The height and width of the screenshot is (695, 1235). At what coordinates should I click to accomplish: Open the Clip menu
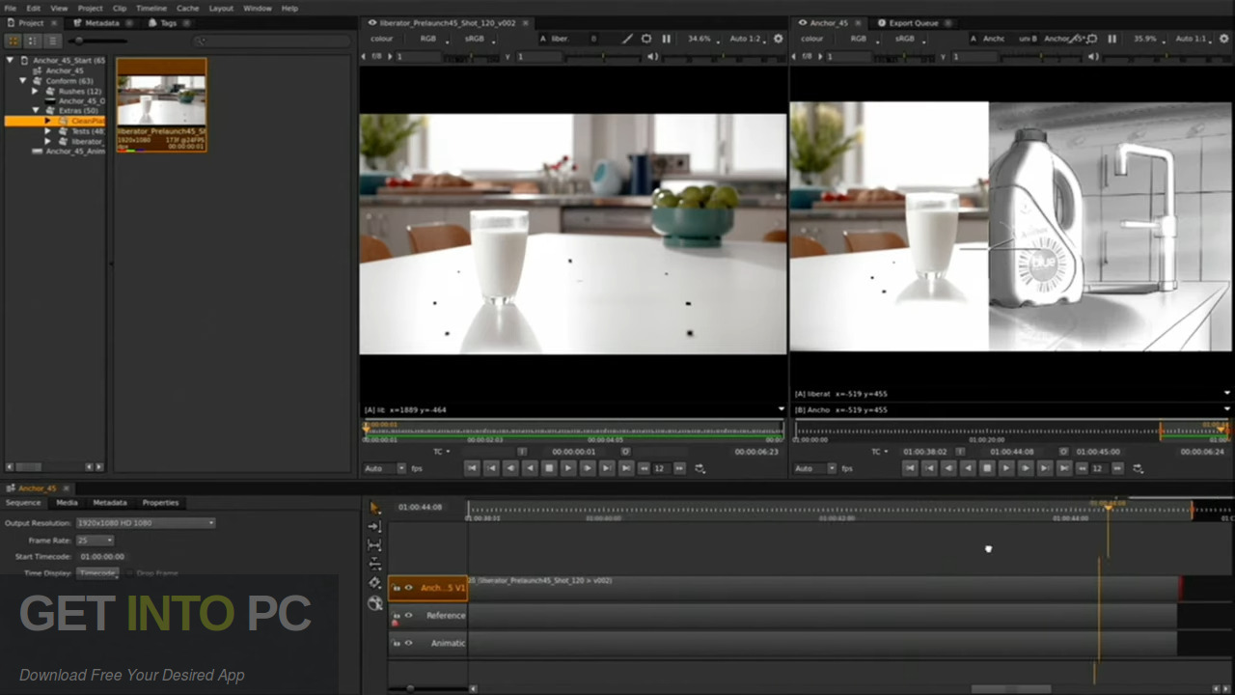pyautogui.click(x=120, y=8)
